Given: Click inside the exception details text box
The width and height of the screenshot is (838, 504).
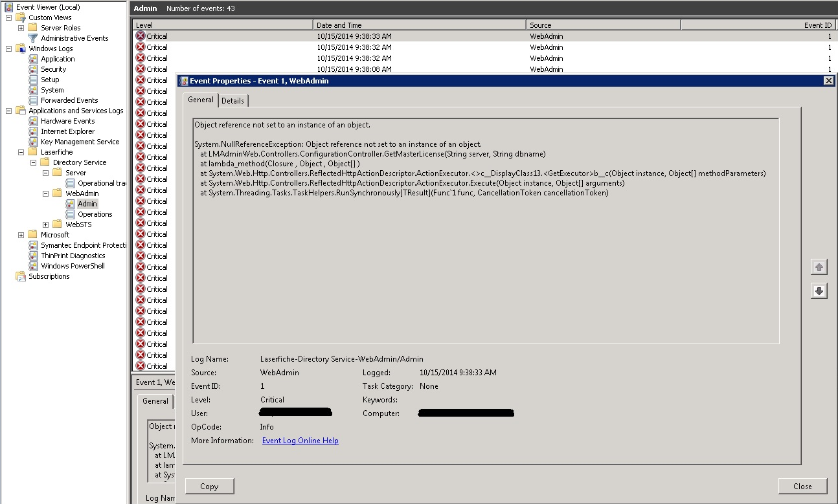Looking at the screenshot, I should pos(486,230).
